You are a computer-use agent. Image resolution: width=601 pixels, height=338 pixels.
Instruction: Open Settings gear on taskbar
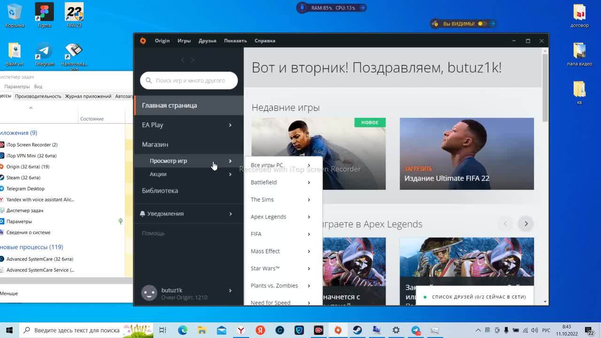point(396,330)
